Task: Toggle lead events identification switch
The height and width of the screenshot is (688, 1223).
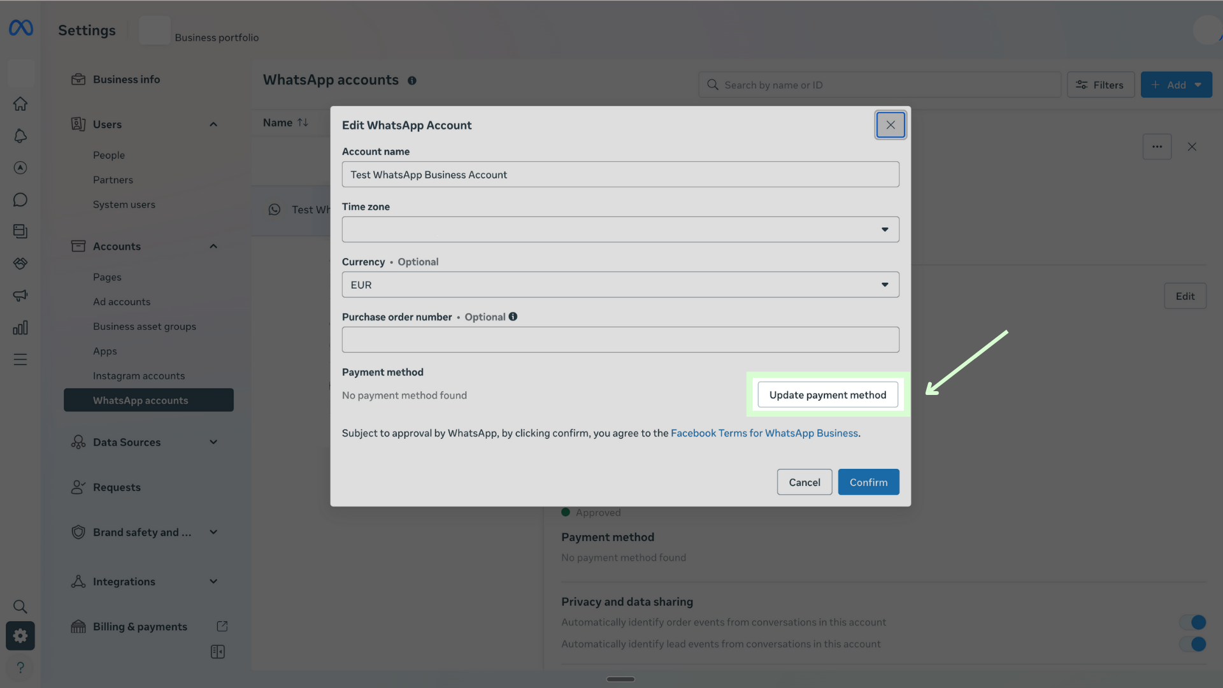Action: [1192, 644]
